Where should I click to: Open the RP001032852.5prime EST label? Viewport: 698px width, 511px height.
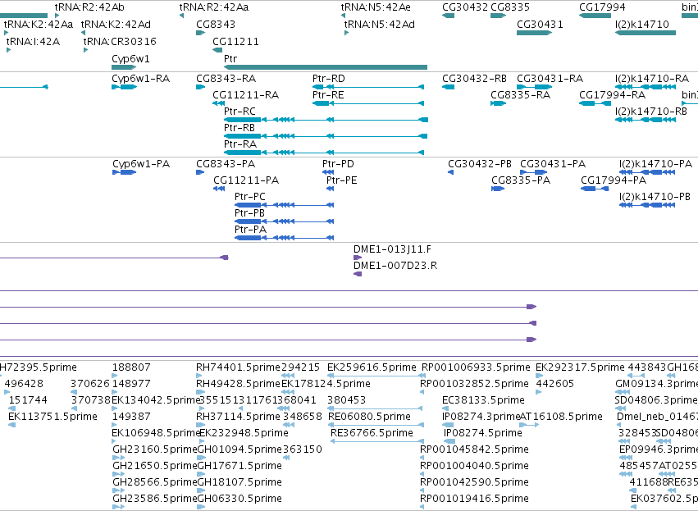pyautogui.click(x=475, y=384)
